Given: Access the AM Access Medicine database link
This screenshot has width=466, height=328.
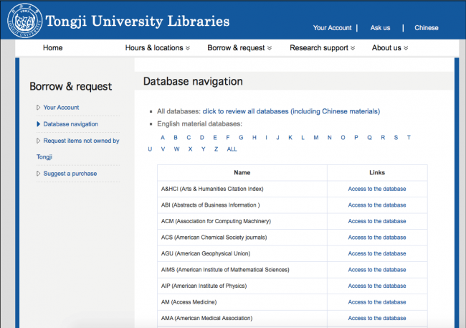Looking at the screenshot, I should coord(377,302).
